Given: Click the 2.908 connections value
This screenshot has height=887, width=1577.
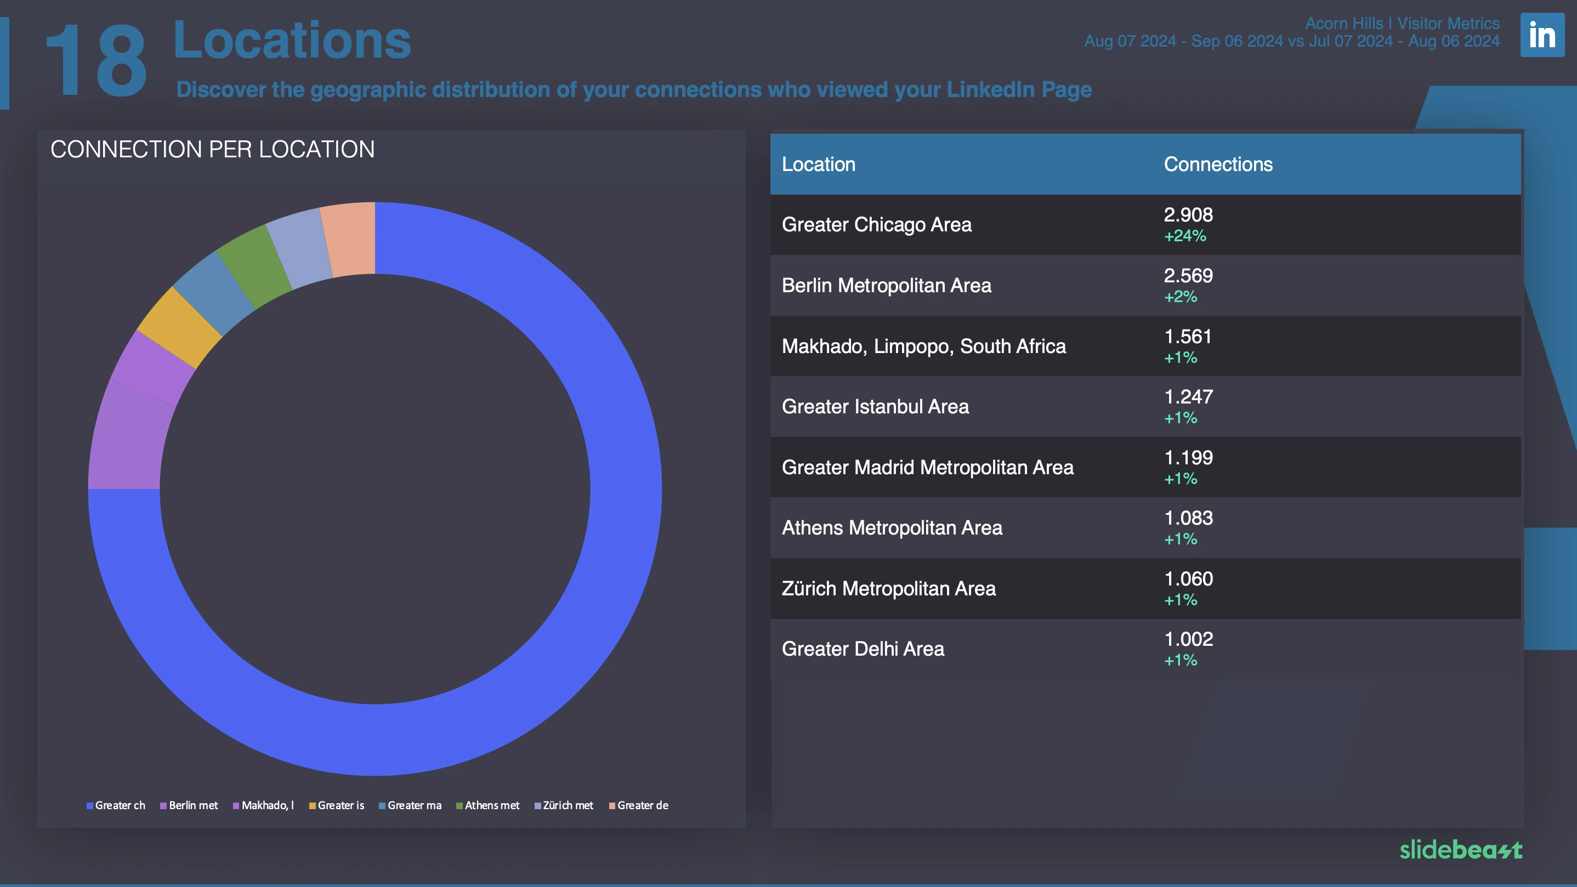Looking at the screenshot, I should coord(1188,215).
